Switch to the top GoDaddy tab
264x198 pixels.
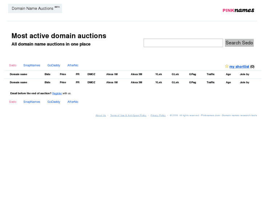click(x=54, y=65)
